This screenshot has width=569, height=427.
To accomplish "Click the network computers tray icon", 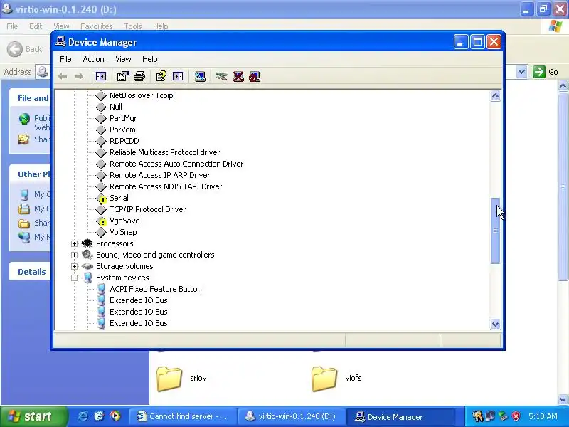I will [490, 416].
